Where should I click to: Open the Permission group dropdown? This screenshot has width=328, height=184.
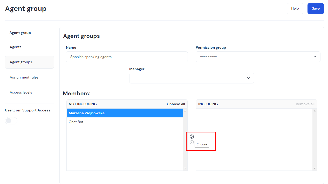pyautogui.click(x=258, y=57)
